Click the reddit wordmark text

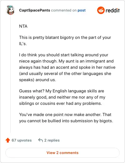[x=112, y=10]
